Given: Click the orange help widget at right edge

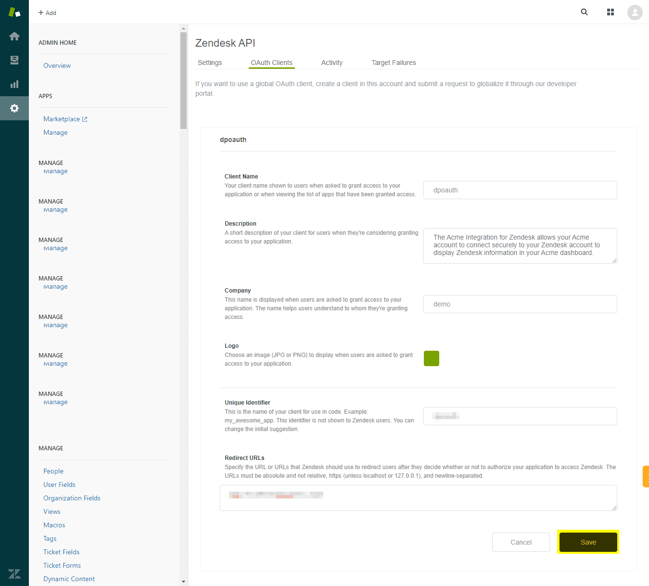Looking at the screenshot, I should [x=646, y=476].
